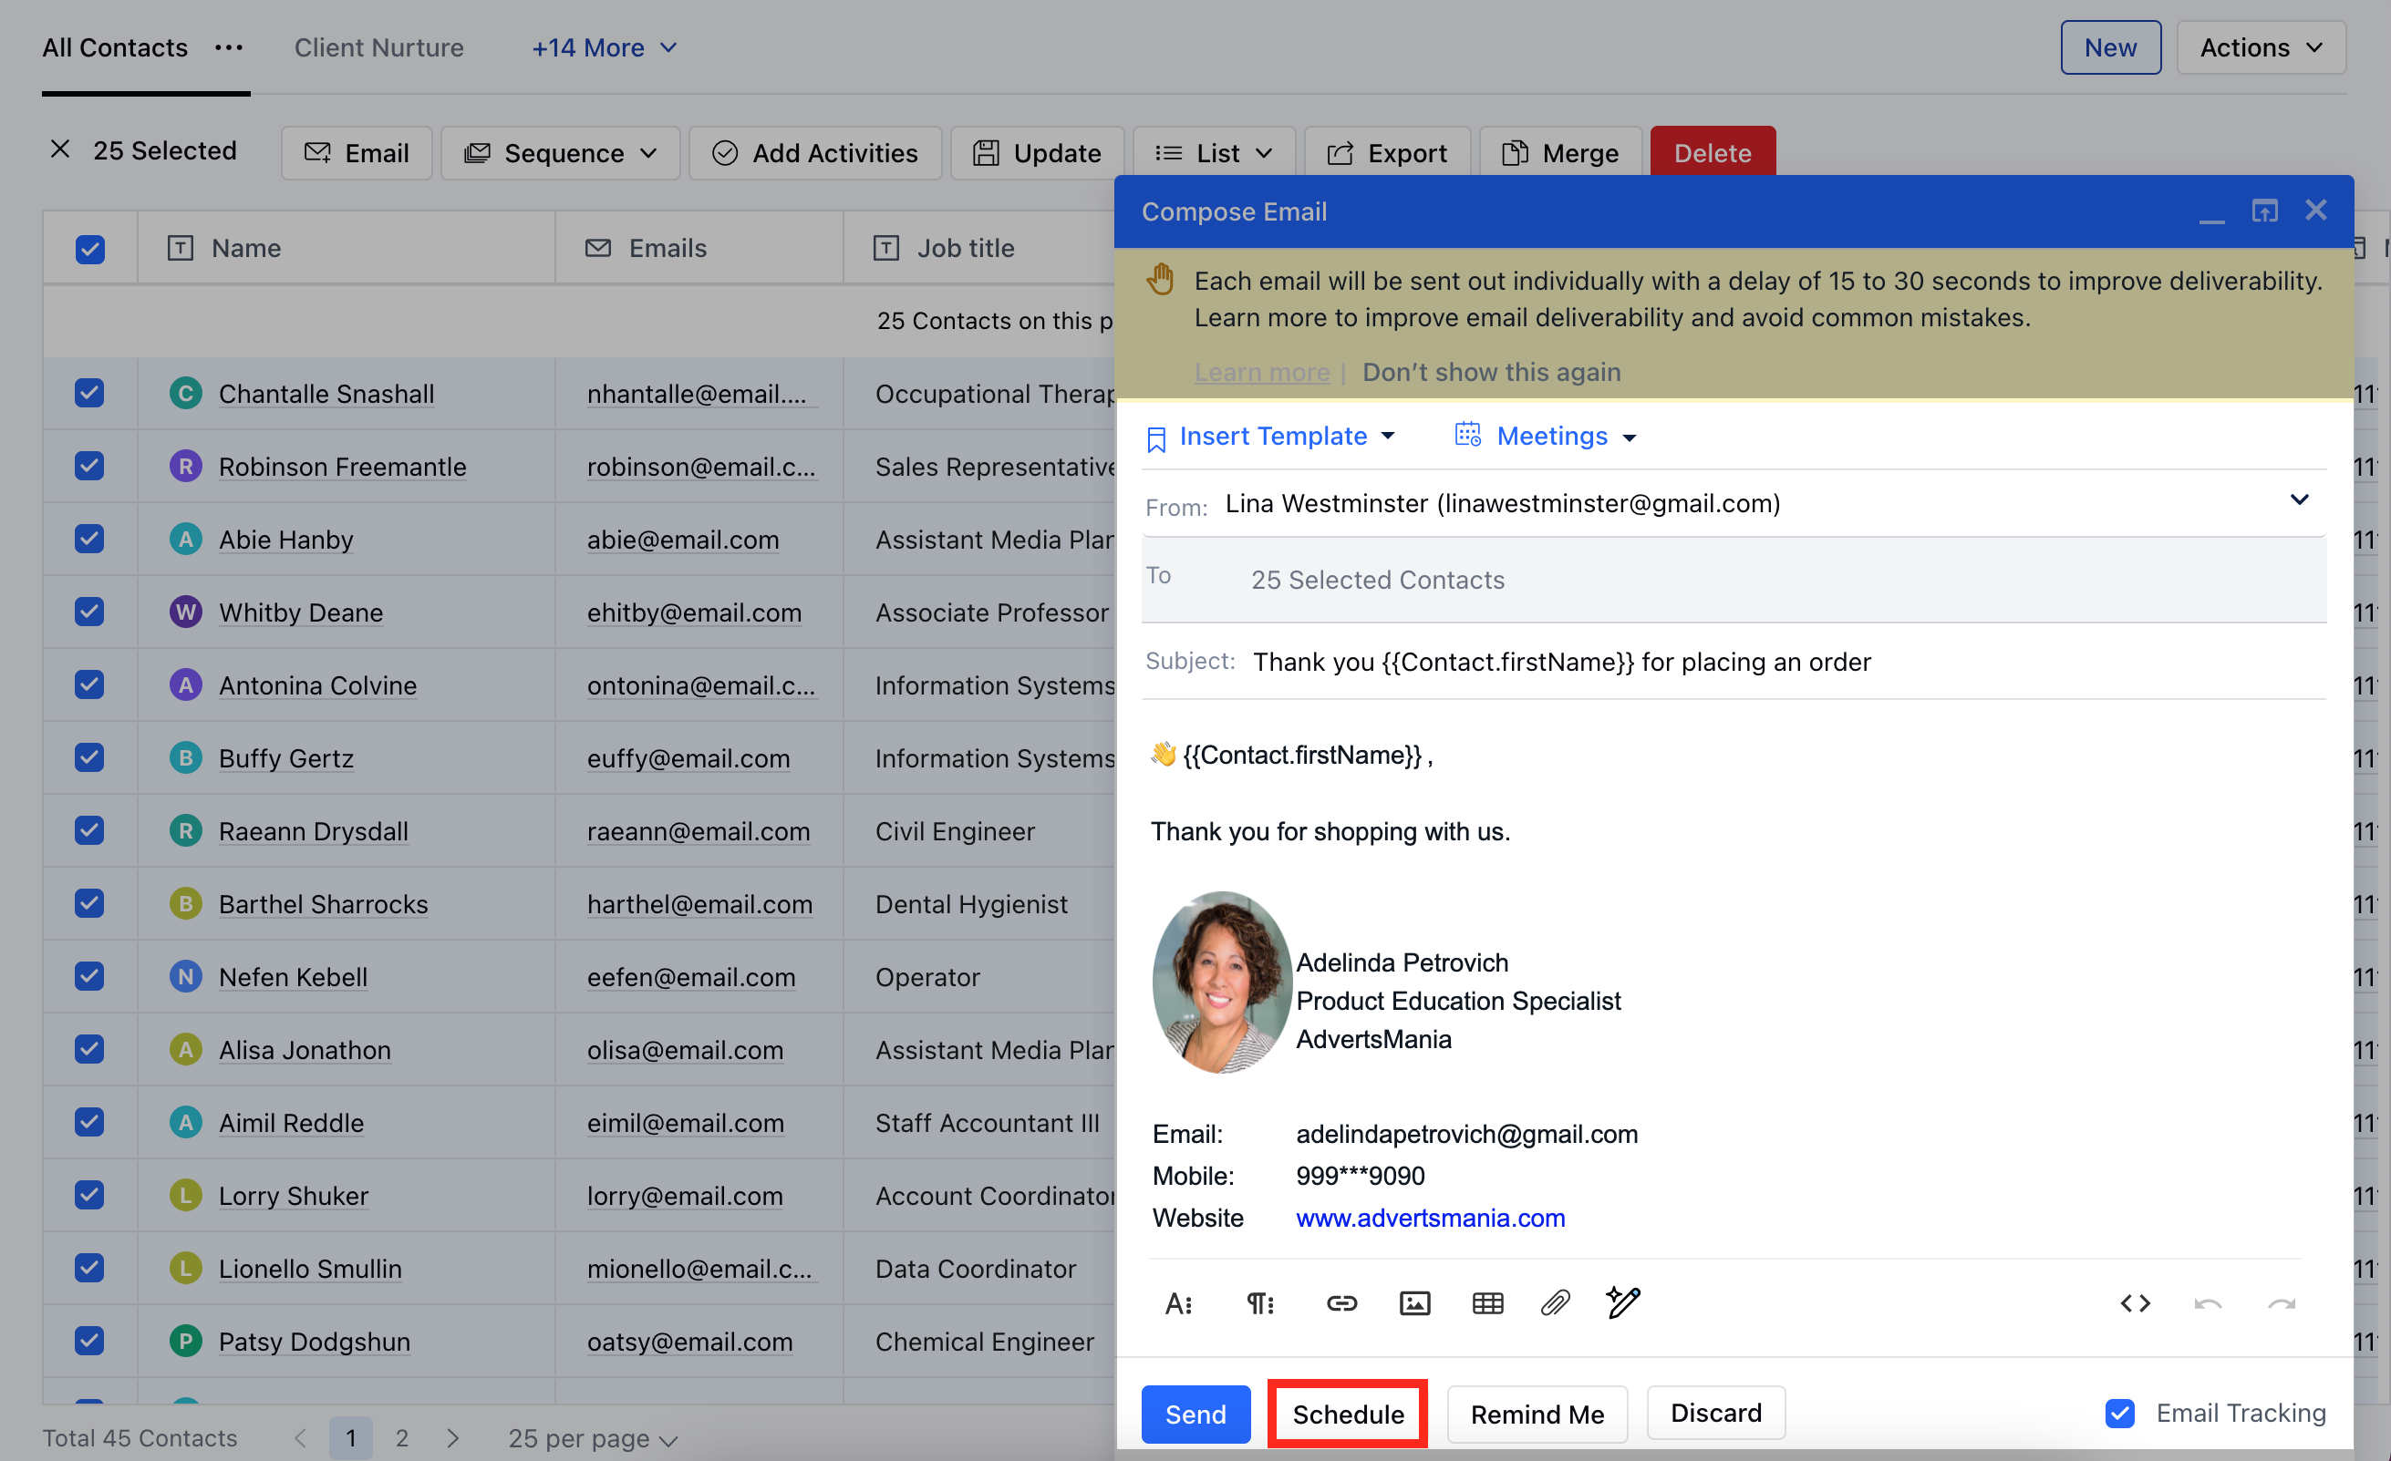Go to page 2 of contacts
This screenshot has height=1461, width=2391.
point(402,1439)
